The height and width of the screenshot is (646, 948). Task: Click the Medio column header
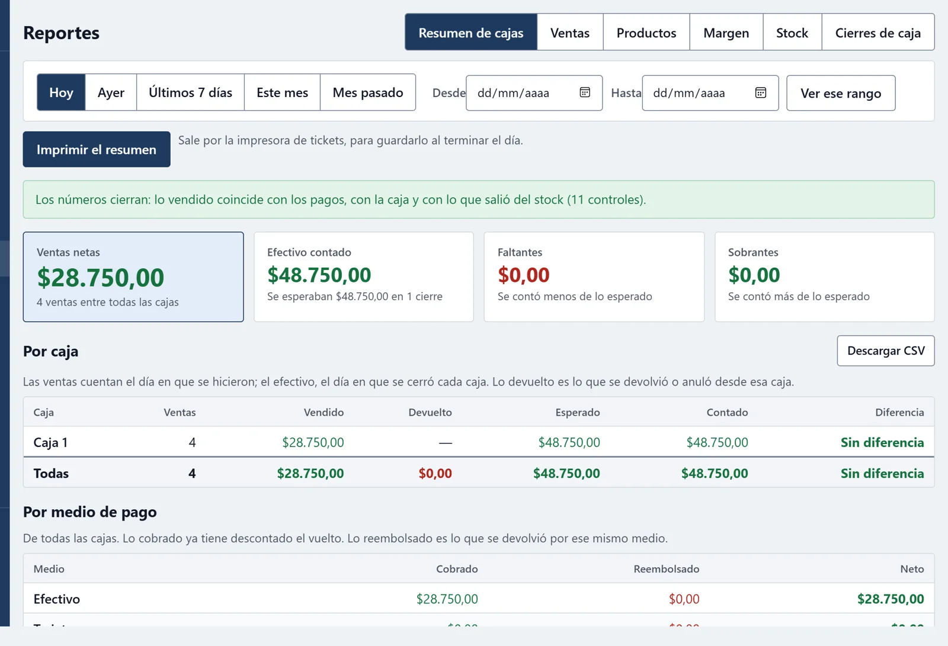[x=49, y=569]
